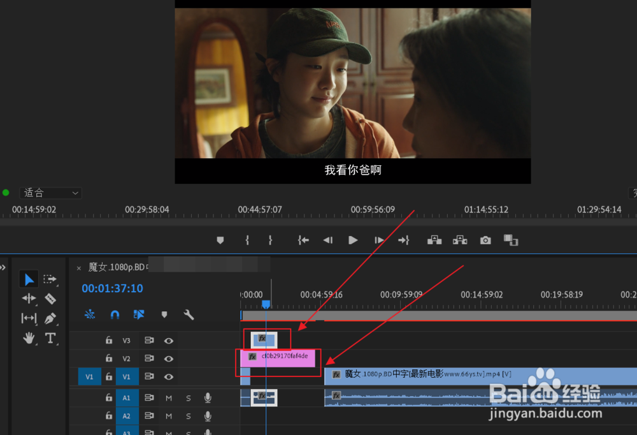This screenshot has width=637, height=435.
Task: Go to Out point
Action: (403, 240)
